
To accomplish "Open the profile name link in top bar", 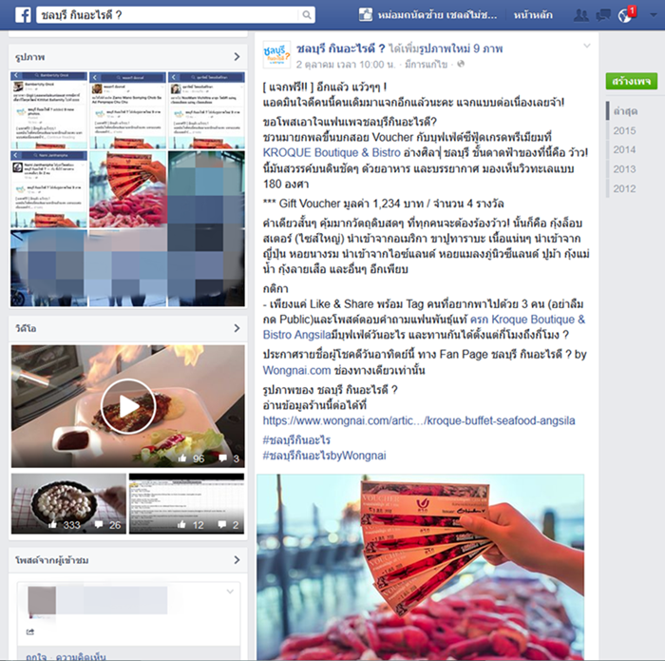I will click(x=437, y=15).
